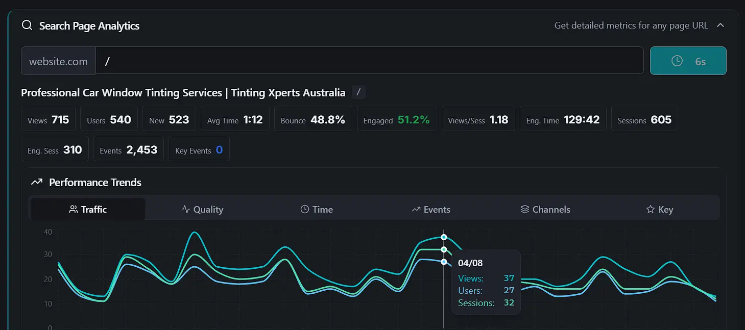The width and height of the screenshot is (745, 330).
Task: Click 'Get detailed metrics for any page URL'
Action: (x=631, y=25)
